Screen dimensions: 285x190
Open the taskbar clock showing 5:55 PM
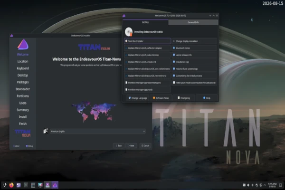pyautogui.click(x=272, y=185)
